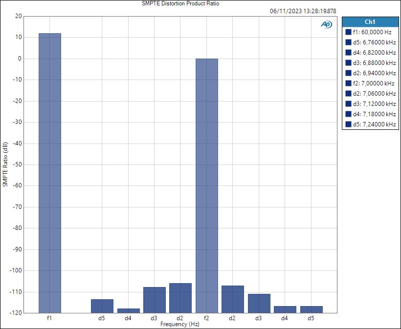Click the tallest d2 distortion bar
Viewport: 401px width, 329px height.
click(x=180, y=298)
